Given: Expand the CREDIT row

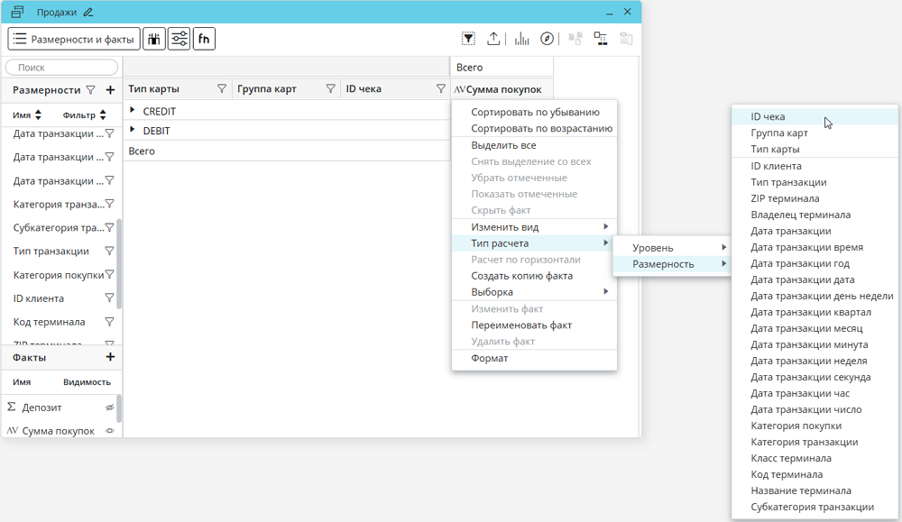Looking at the screenshot, I should (x=133, y=111).
